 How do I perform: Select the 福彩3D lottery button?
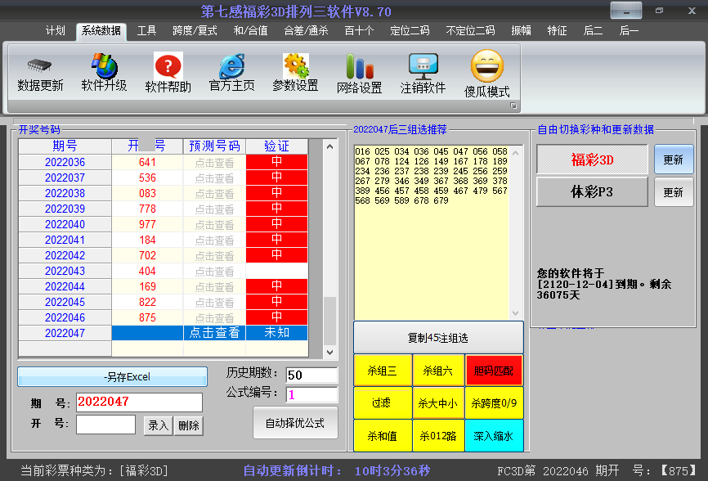pos(592,160)
